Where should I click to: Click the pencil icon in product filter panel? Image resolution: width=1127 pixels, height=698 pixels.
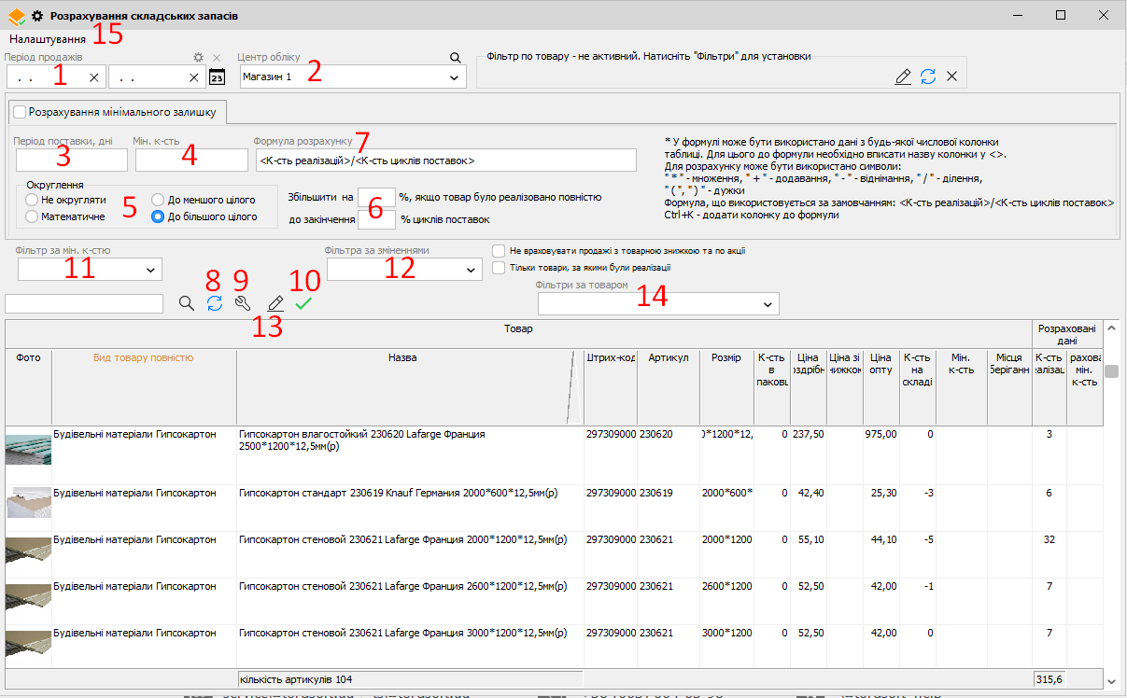(x=903, y=77)
